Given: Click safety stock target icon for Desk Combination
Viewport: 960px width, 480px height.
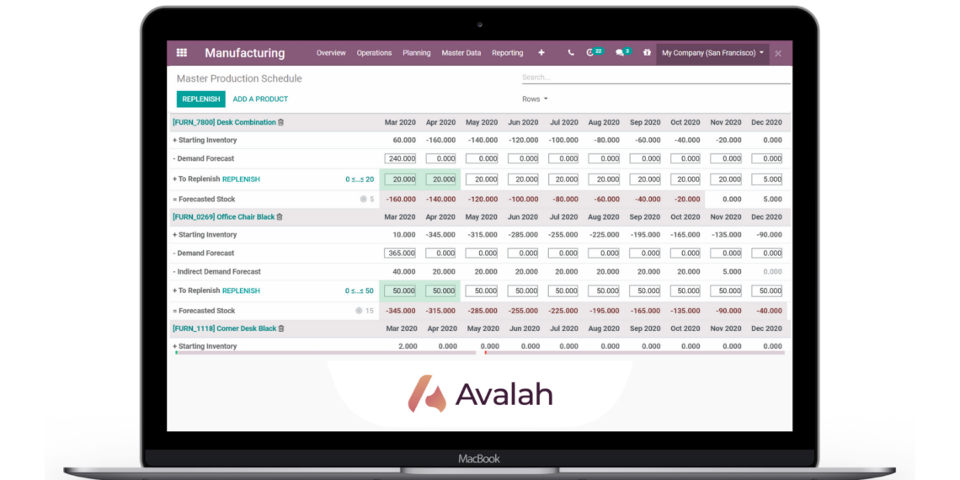Looking at the screenshot, I should click(364, 200).
